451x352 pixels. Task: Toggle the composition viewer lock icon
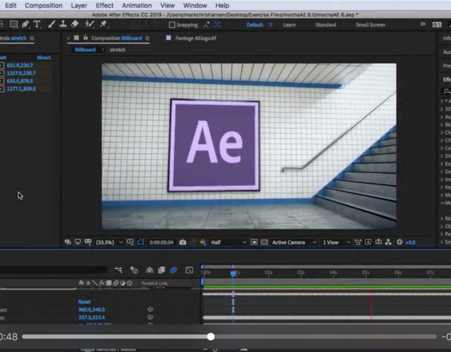85,38
